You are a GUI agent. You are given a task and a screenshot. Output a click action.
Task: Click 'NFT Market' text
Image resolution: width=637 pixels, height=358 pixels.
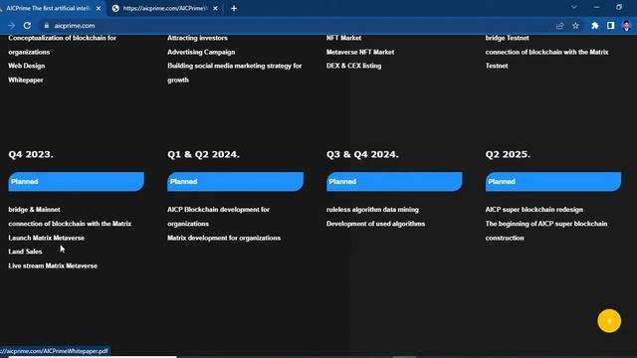[x=343, y=38]
